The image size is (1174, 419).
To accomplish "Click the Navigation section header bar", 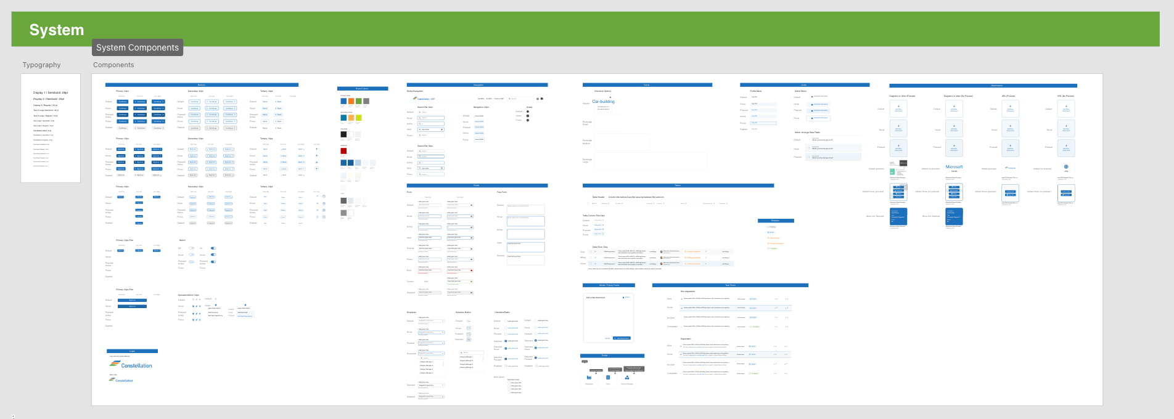I will tap(477, 84).
